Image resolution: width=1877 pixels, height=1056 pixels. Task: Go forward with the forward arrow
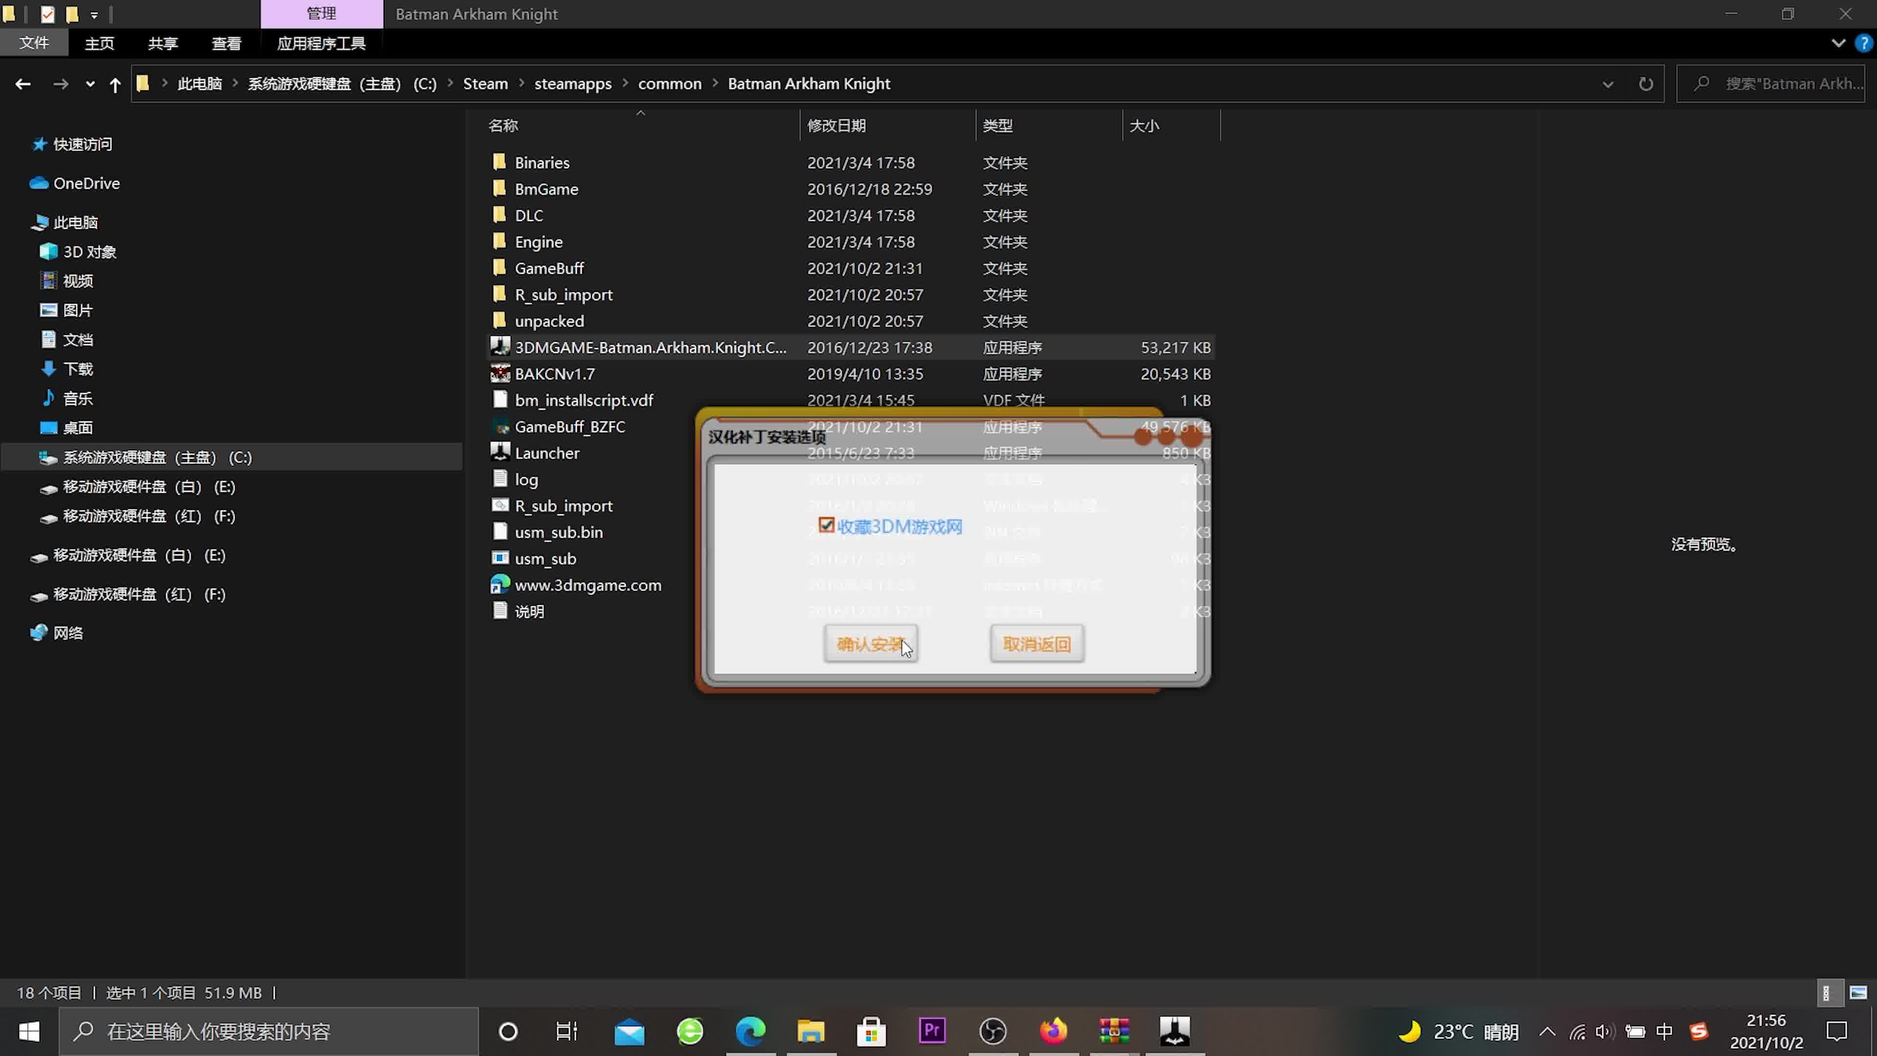click(x=61, y=84)
